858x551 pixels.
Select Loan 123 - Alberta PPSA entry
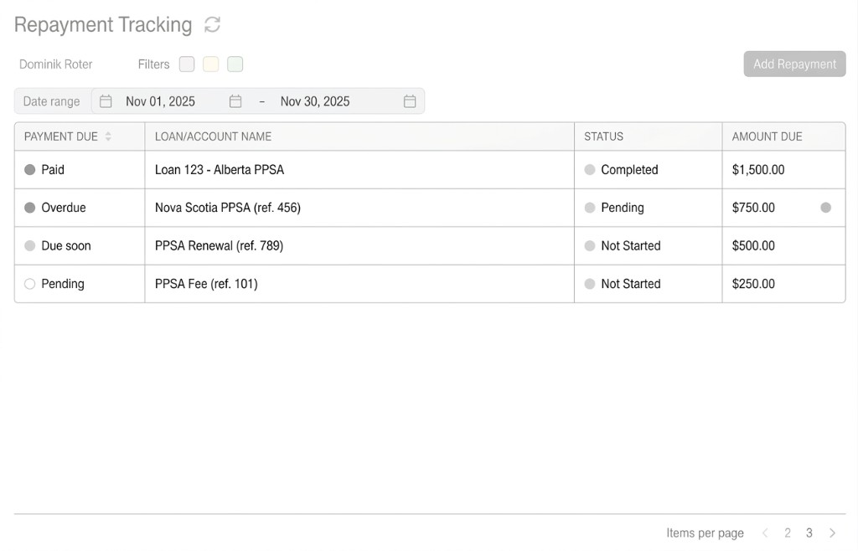[x=220, y=170]
